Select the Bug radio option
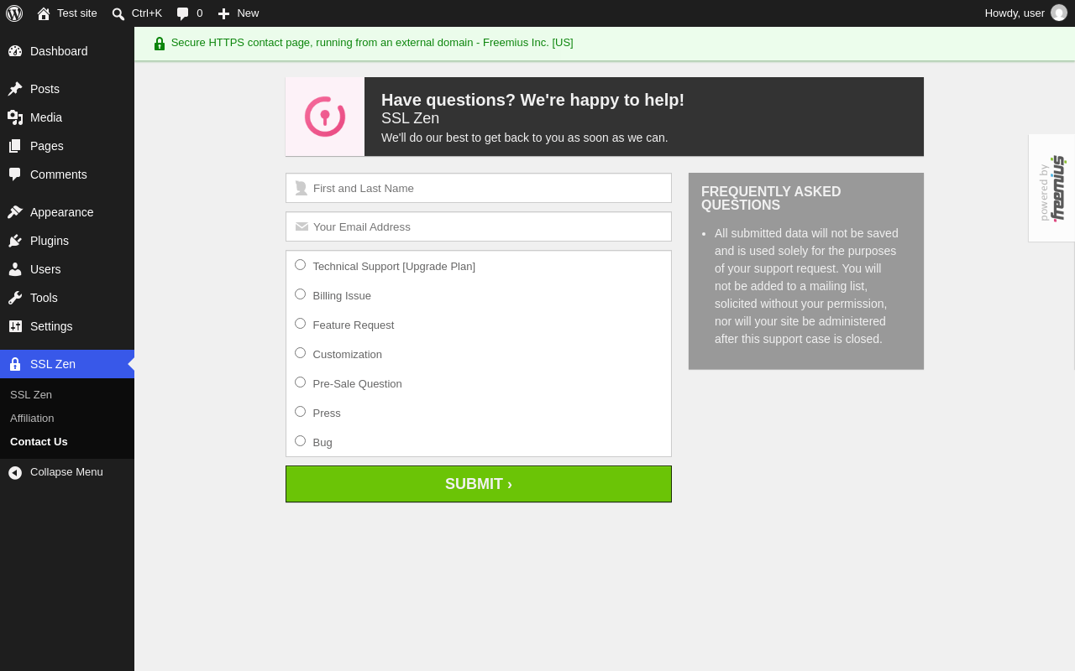Image resolution: width=1075 pixels, height=671 pixels. pyautogui.click(x=300, y=441)
